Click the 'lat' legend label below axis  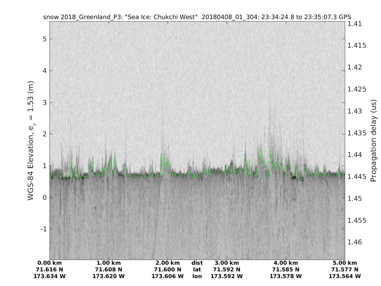(x=197, y=269)
